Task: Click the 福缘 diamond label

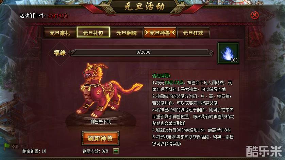Action: [x=60, y=53]
